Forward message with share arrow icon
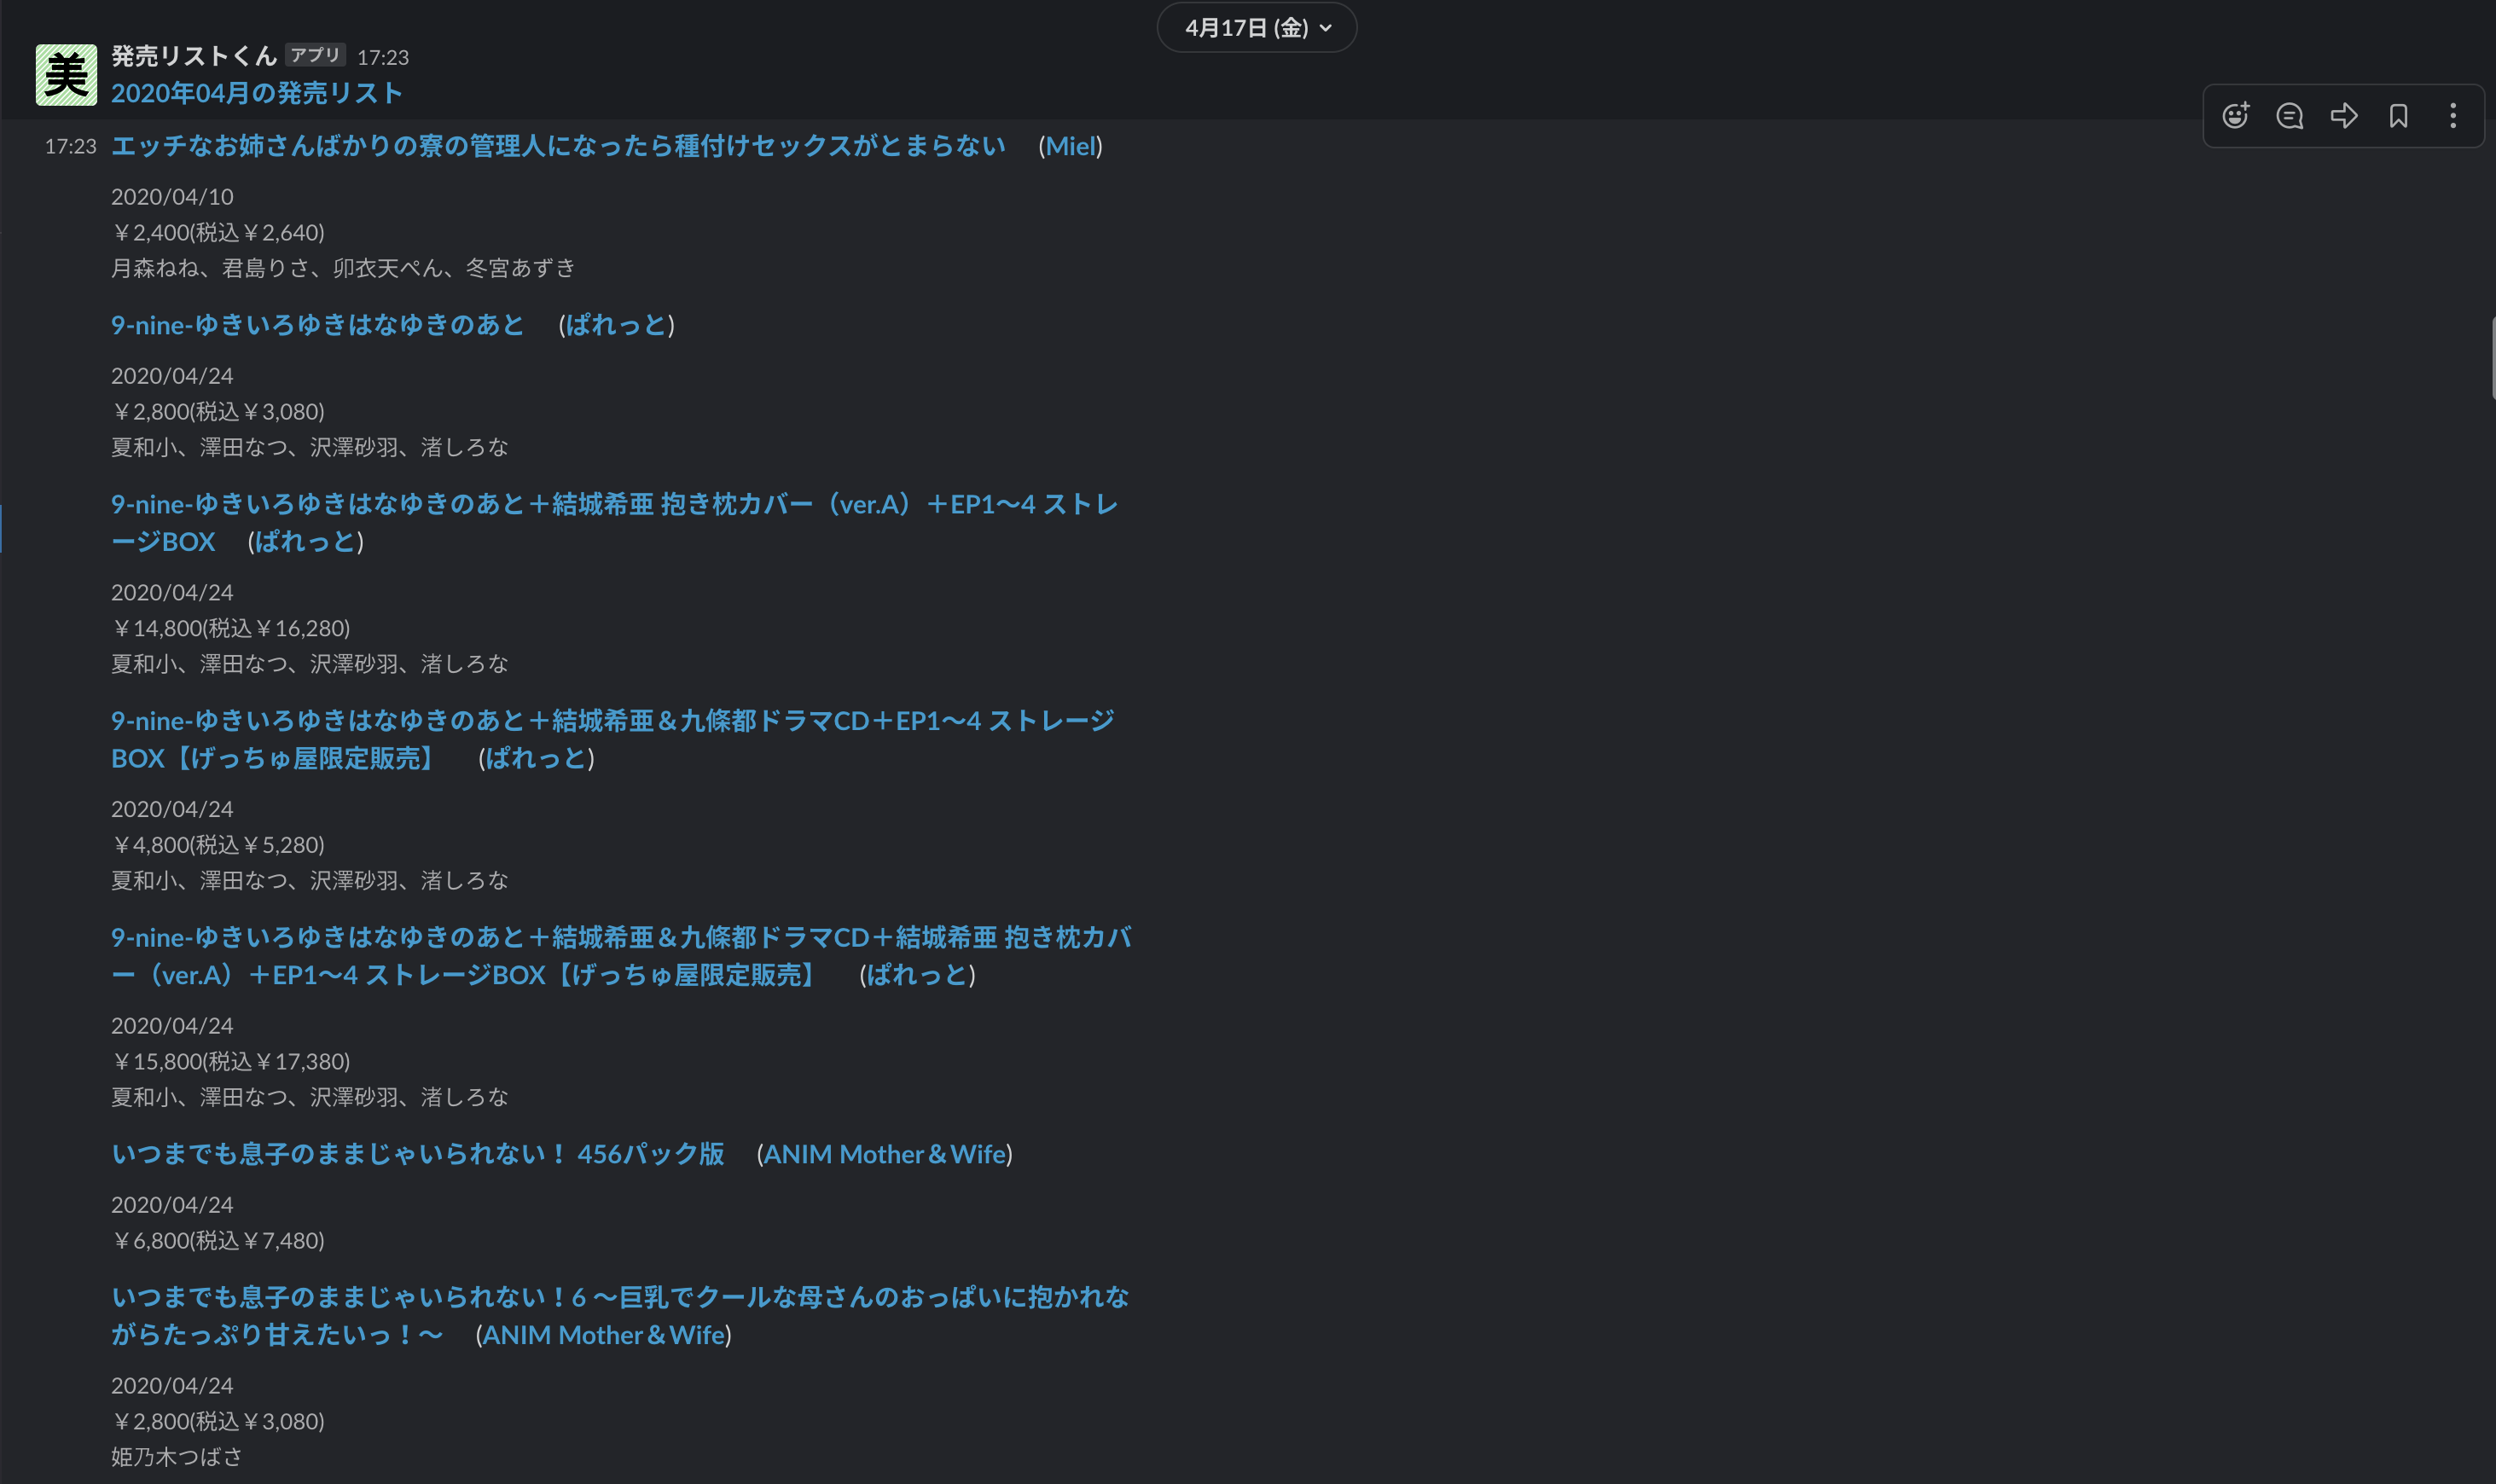Viewport: 2496px width, 1484px height. (x=2344, y=116)
